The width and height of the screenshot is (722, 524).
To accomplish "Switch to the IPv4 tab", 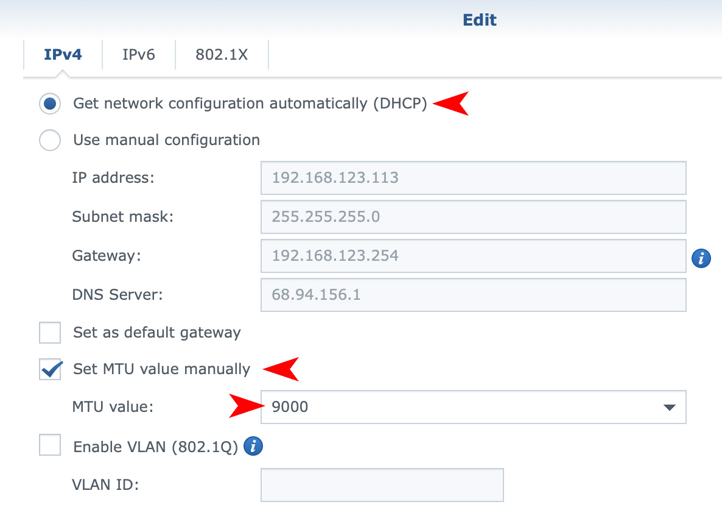I will click(x=63, y=54).
